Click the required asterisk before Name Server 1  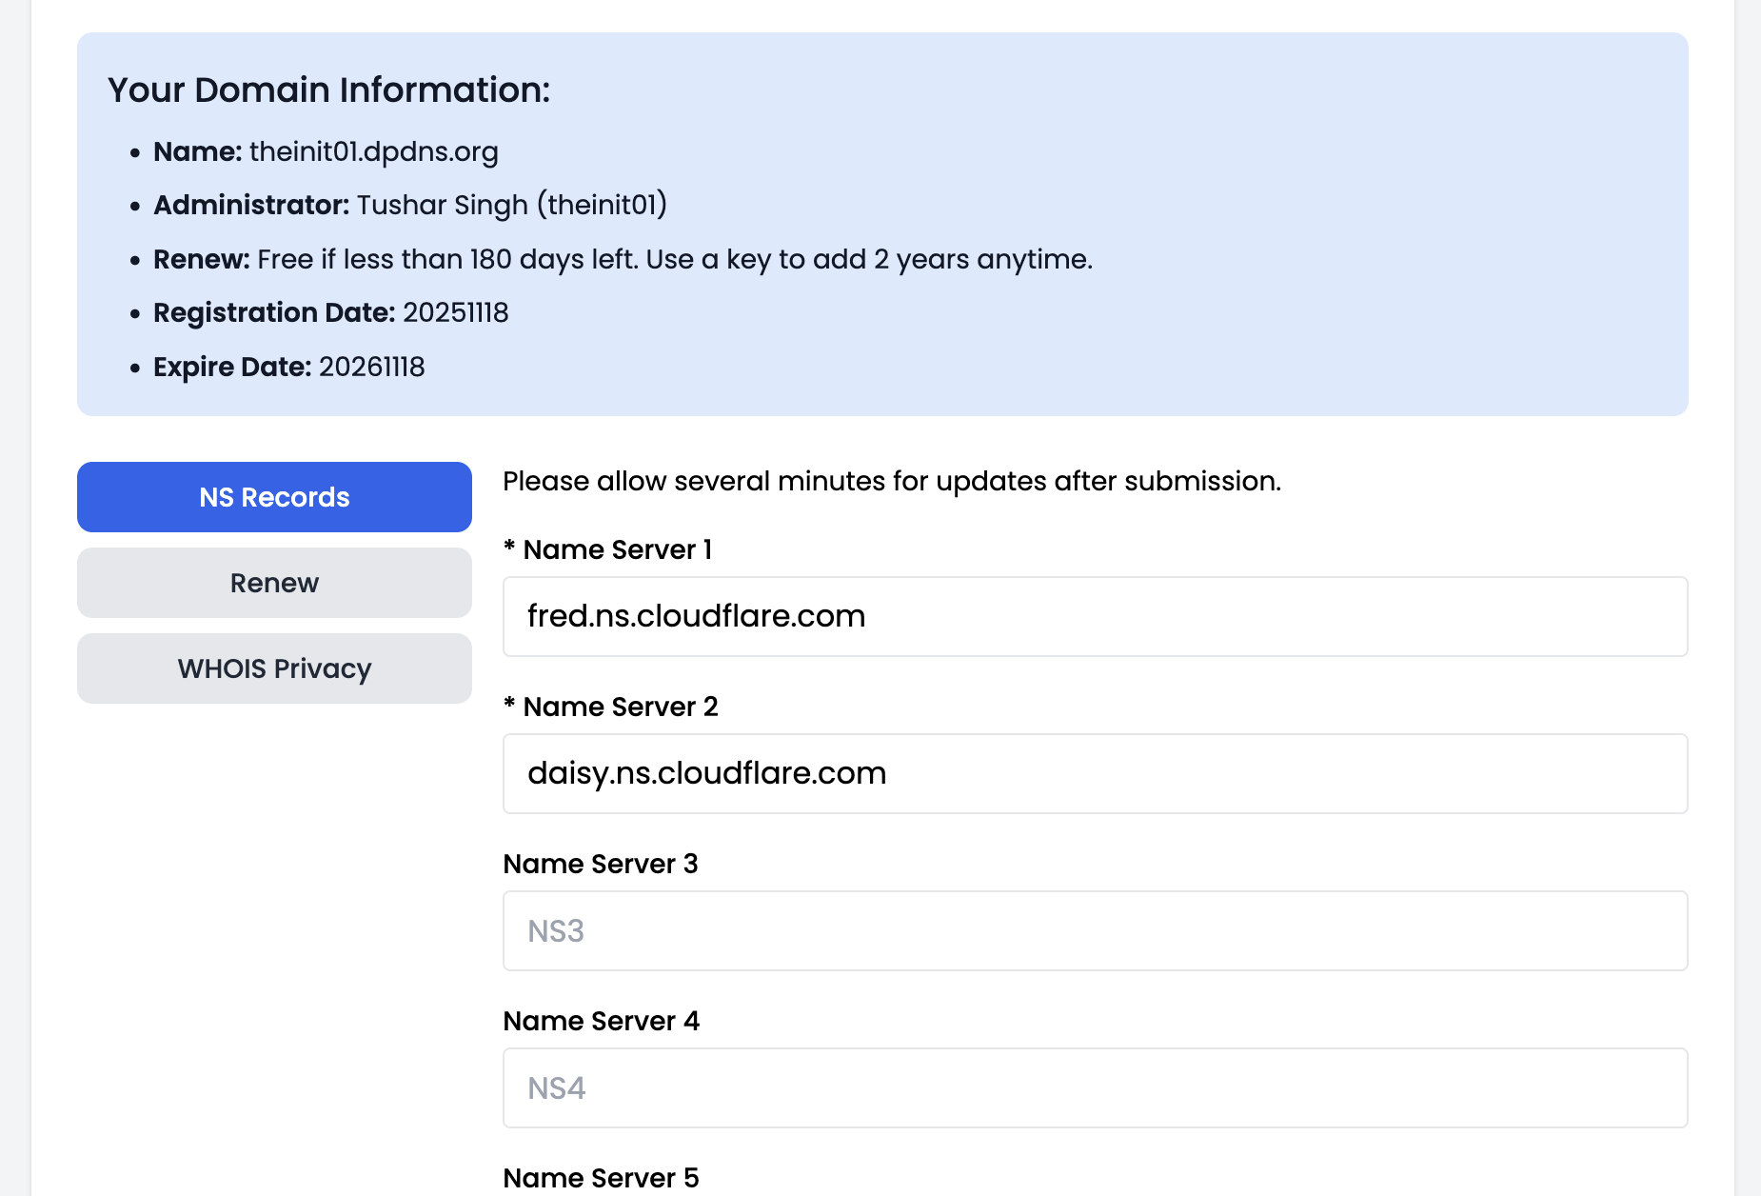tap(509, 547)
